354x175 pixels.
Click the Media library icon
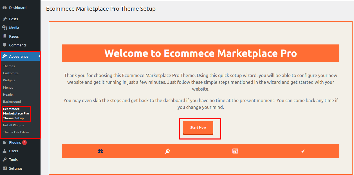5,28
